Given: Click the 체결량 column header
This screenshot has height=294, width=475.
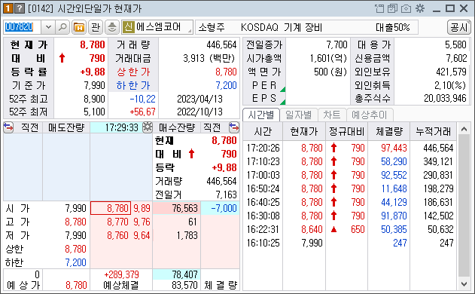Looking at the screenshot, I should point(389,131).
